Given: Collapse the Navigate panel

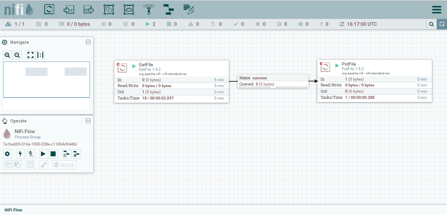Looking at the screenshot, I should click(88, 42).
